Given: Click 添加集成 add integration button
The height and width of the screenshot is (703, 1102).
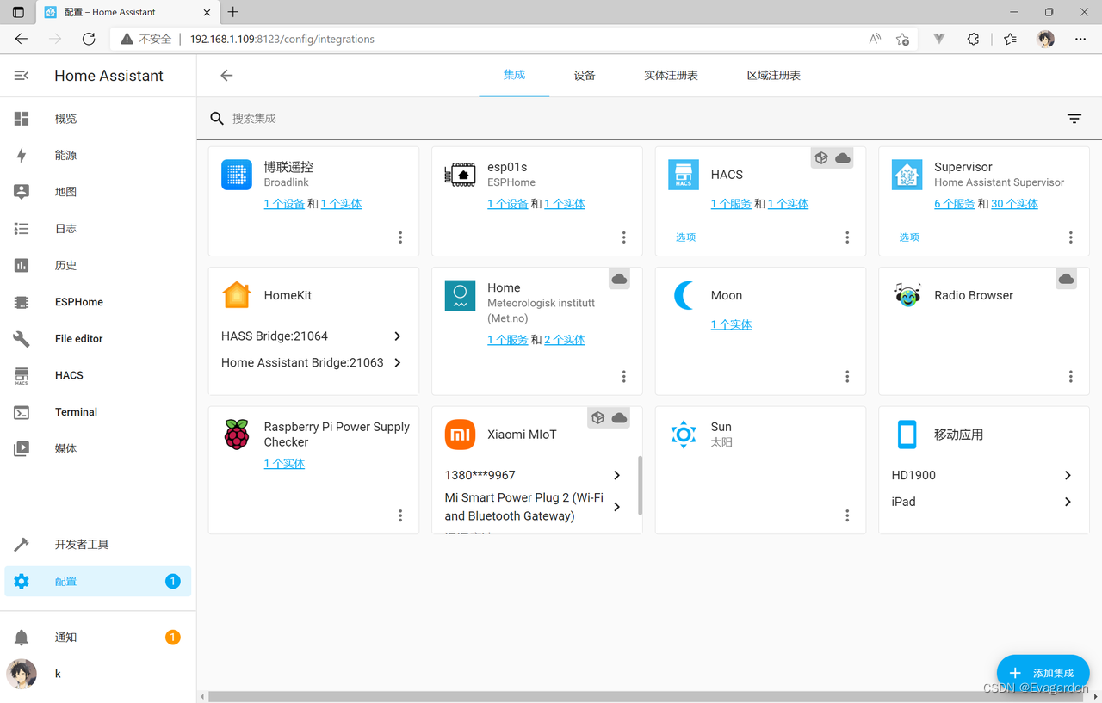Looking at the screenshot, I should pyautogui.click(x=1043, y=673).
